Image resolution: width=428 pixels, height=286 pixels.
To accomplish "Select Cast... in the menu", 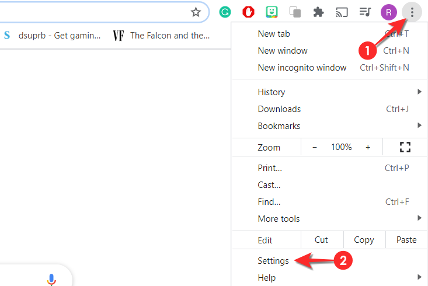I will click(x=329, y=185).
